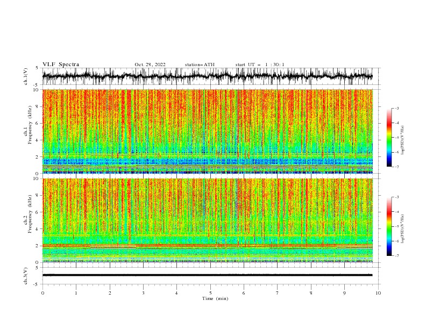Select the log(PSD) label beside ch.1 colorbar
Viewport: 426px width, 329px height.
point(402,140)
